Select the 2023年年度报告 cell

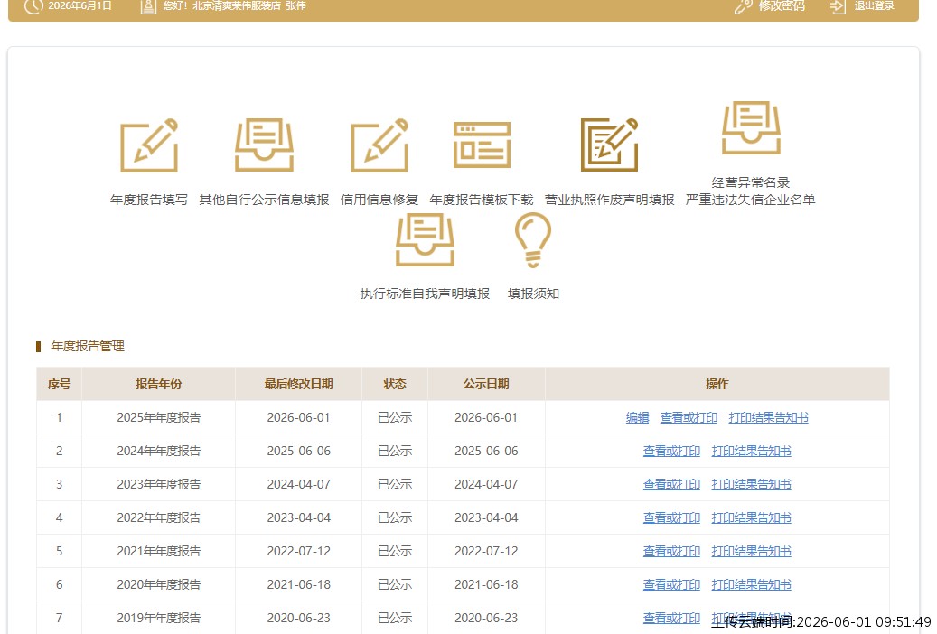[x=158, y=485]
